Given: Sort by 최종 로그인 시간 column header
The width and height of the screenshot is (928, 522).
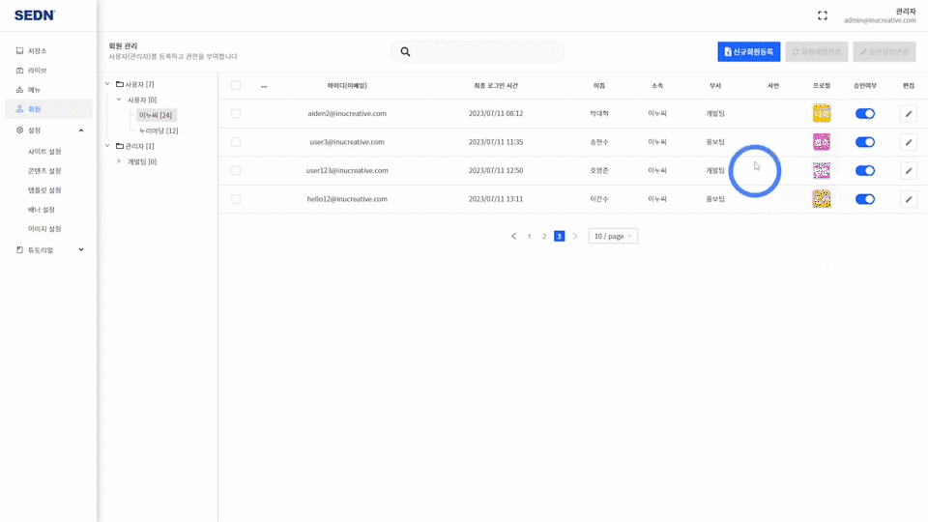Looking at the screenshot, I should click(x=496, y=86).
